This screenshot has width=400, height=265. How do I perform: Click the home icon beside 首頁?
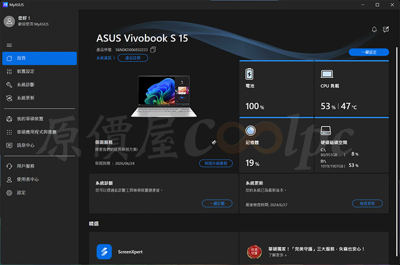tap(9, 58)
